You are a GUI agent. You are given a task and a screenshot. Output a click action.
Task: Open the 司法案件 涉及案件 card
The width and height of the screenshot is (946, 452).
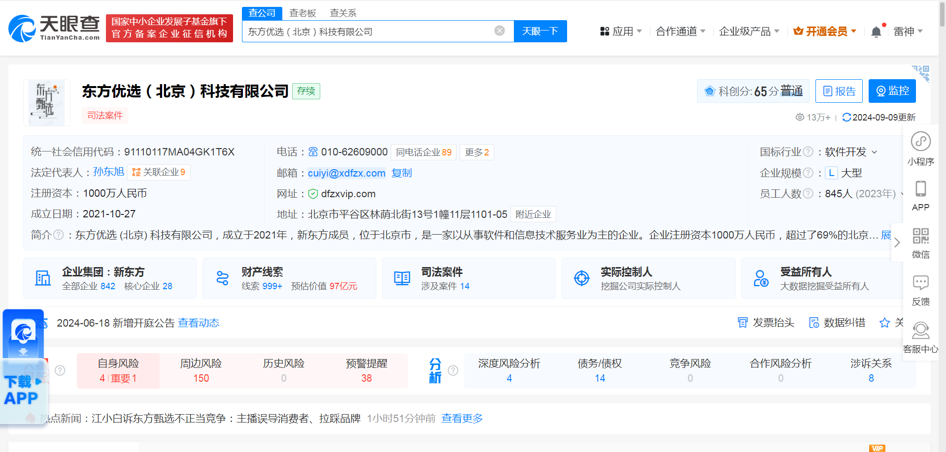point(469,278)
